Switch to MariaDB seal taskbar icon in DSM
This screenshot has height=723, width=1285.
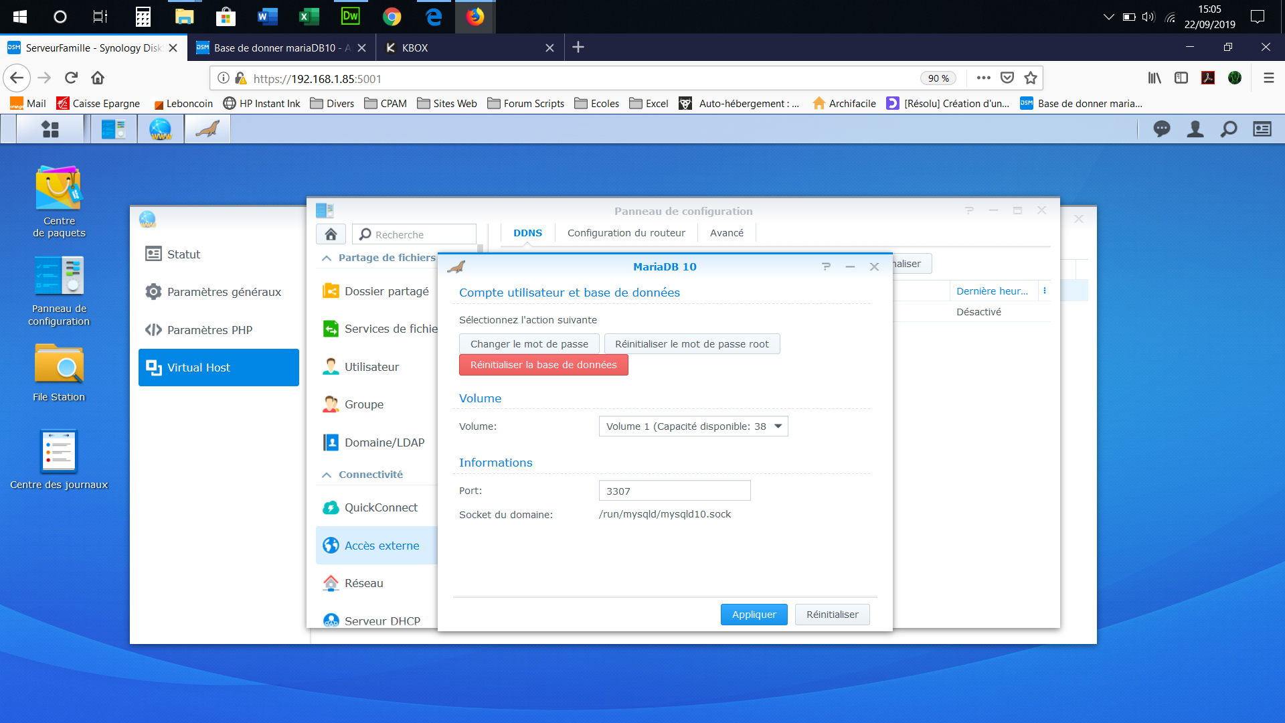coord(207,129)
